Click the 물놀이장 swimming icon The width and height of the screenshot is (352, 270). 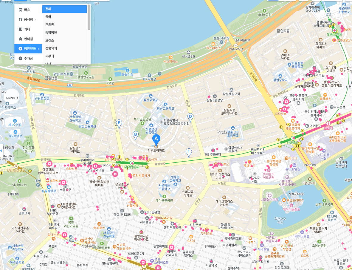[x=128, y=70]
